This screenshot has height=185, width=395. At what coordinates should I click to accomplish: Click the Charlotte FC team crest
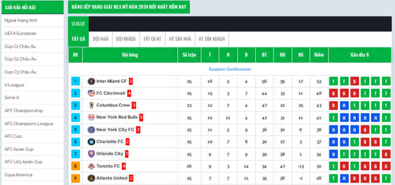point(91,142)
